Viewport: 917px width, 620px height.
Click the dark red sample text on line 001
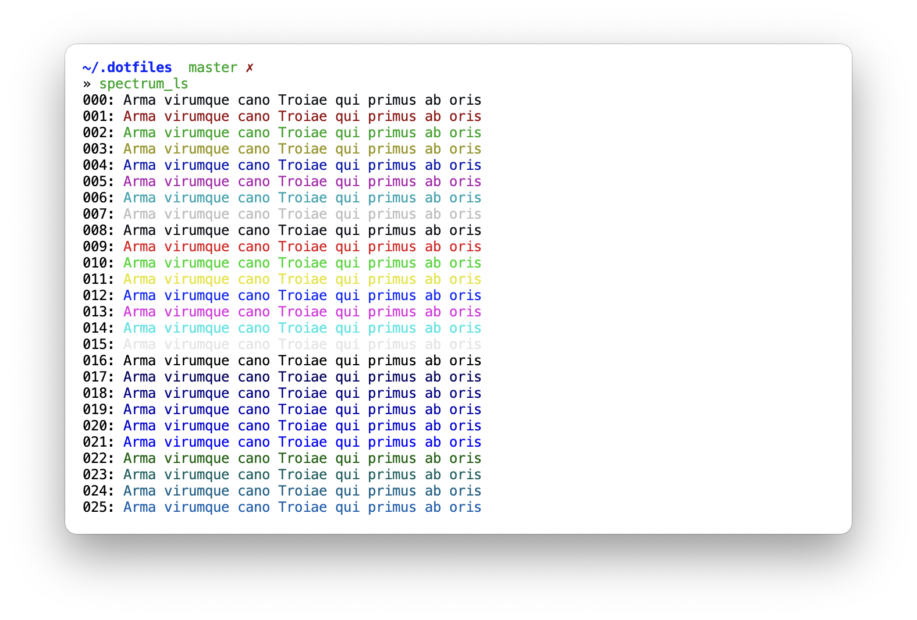[302, 117]
